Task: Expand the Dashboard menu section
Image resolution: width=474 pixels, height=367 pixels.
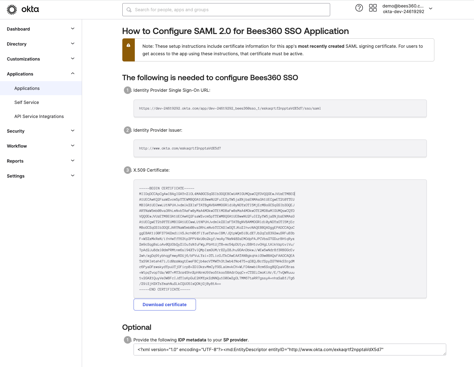Action: pos(73,29)
